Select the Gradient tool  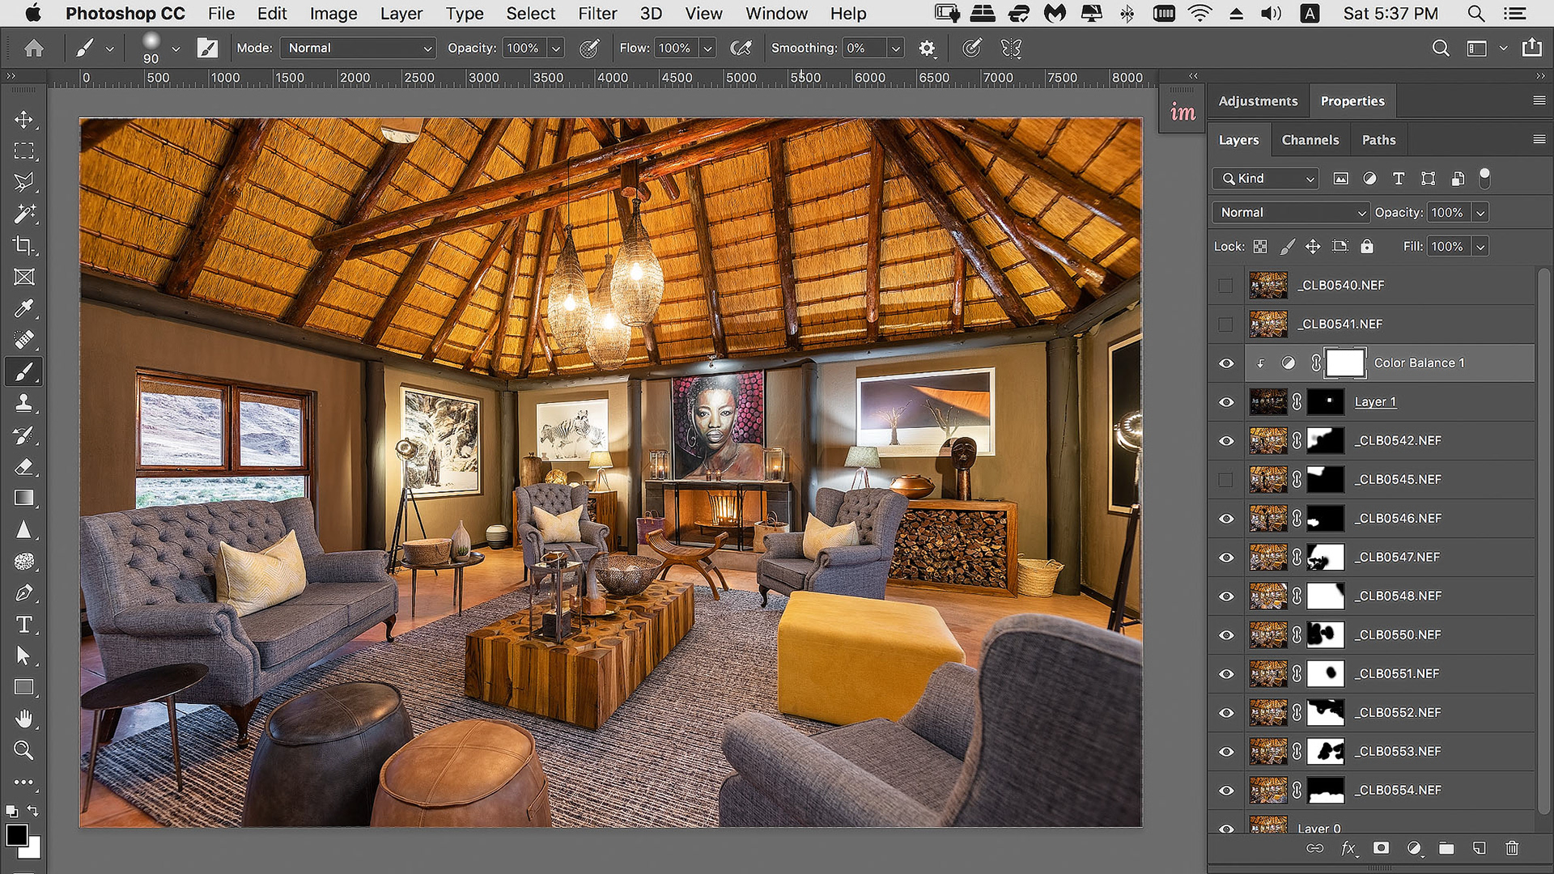coord(23,498)
